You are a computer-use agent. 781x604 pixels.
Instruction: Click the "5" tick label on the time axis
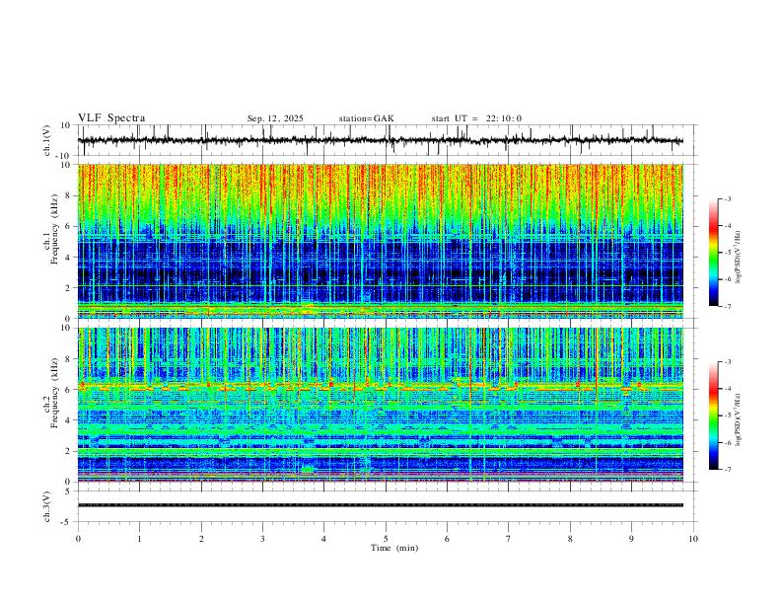(386, 539)
